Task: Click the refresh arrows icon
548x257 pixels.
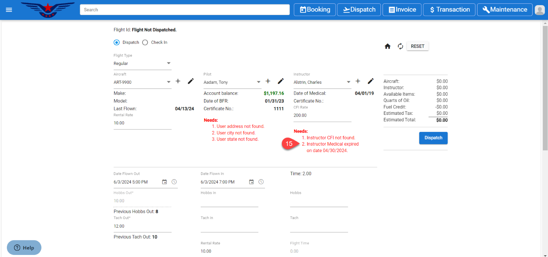Action: (x=400, y=46)
